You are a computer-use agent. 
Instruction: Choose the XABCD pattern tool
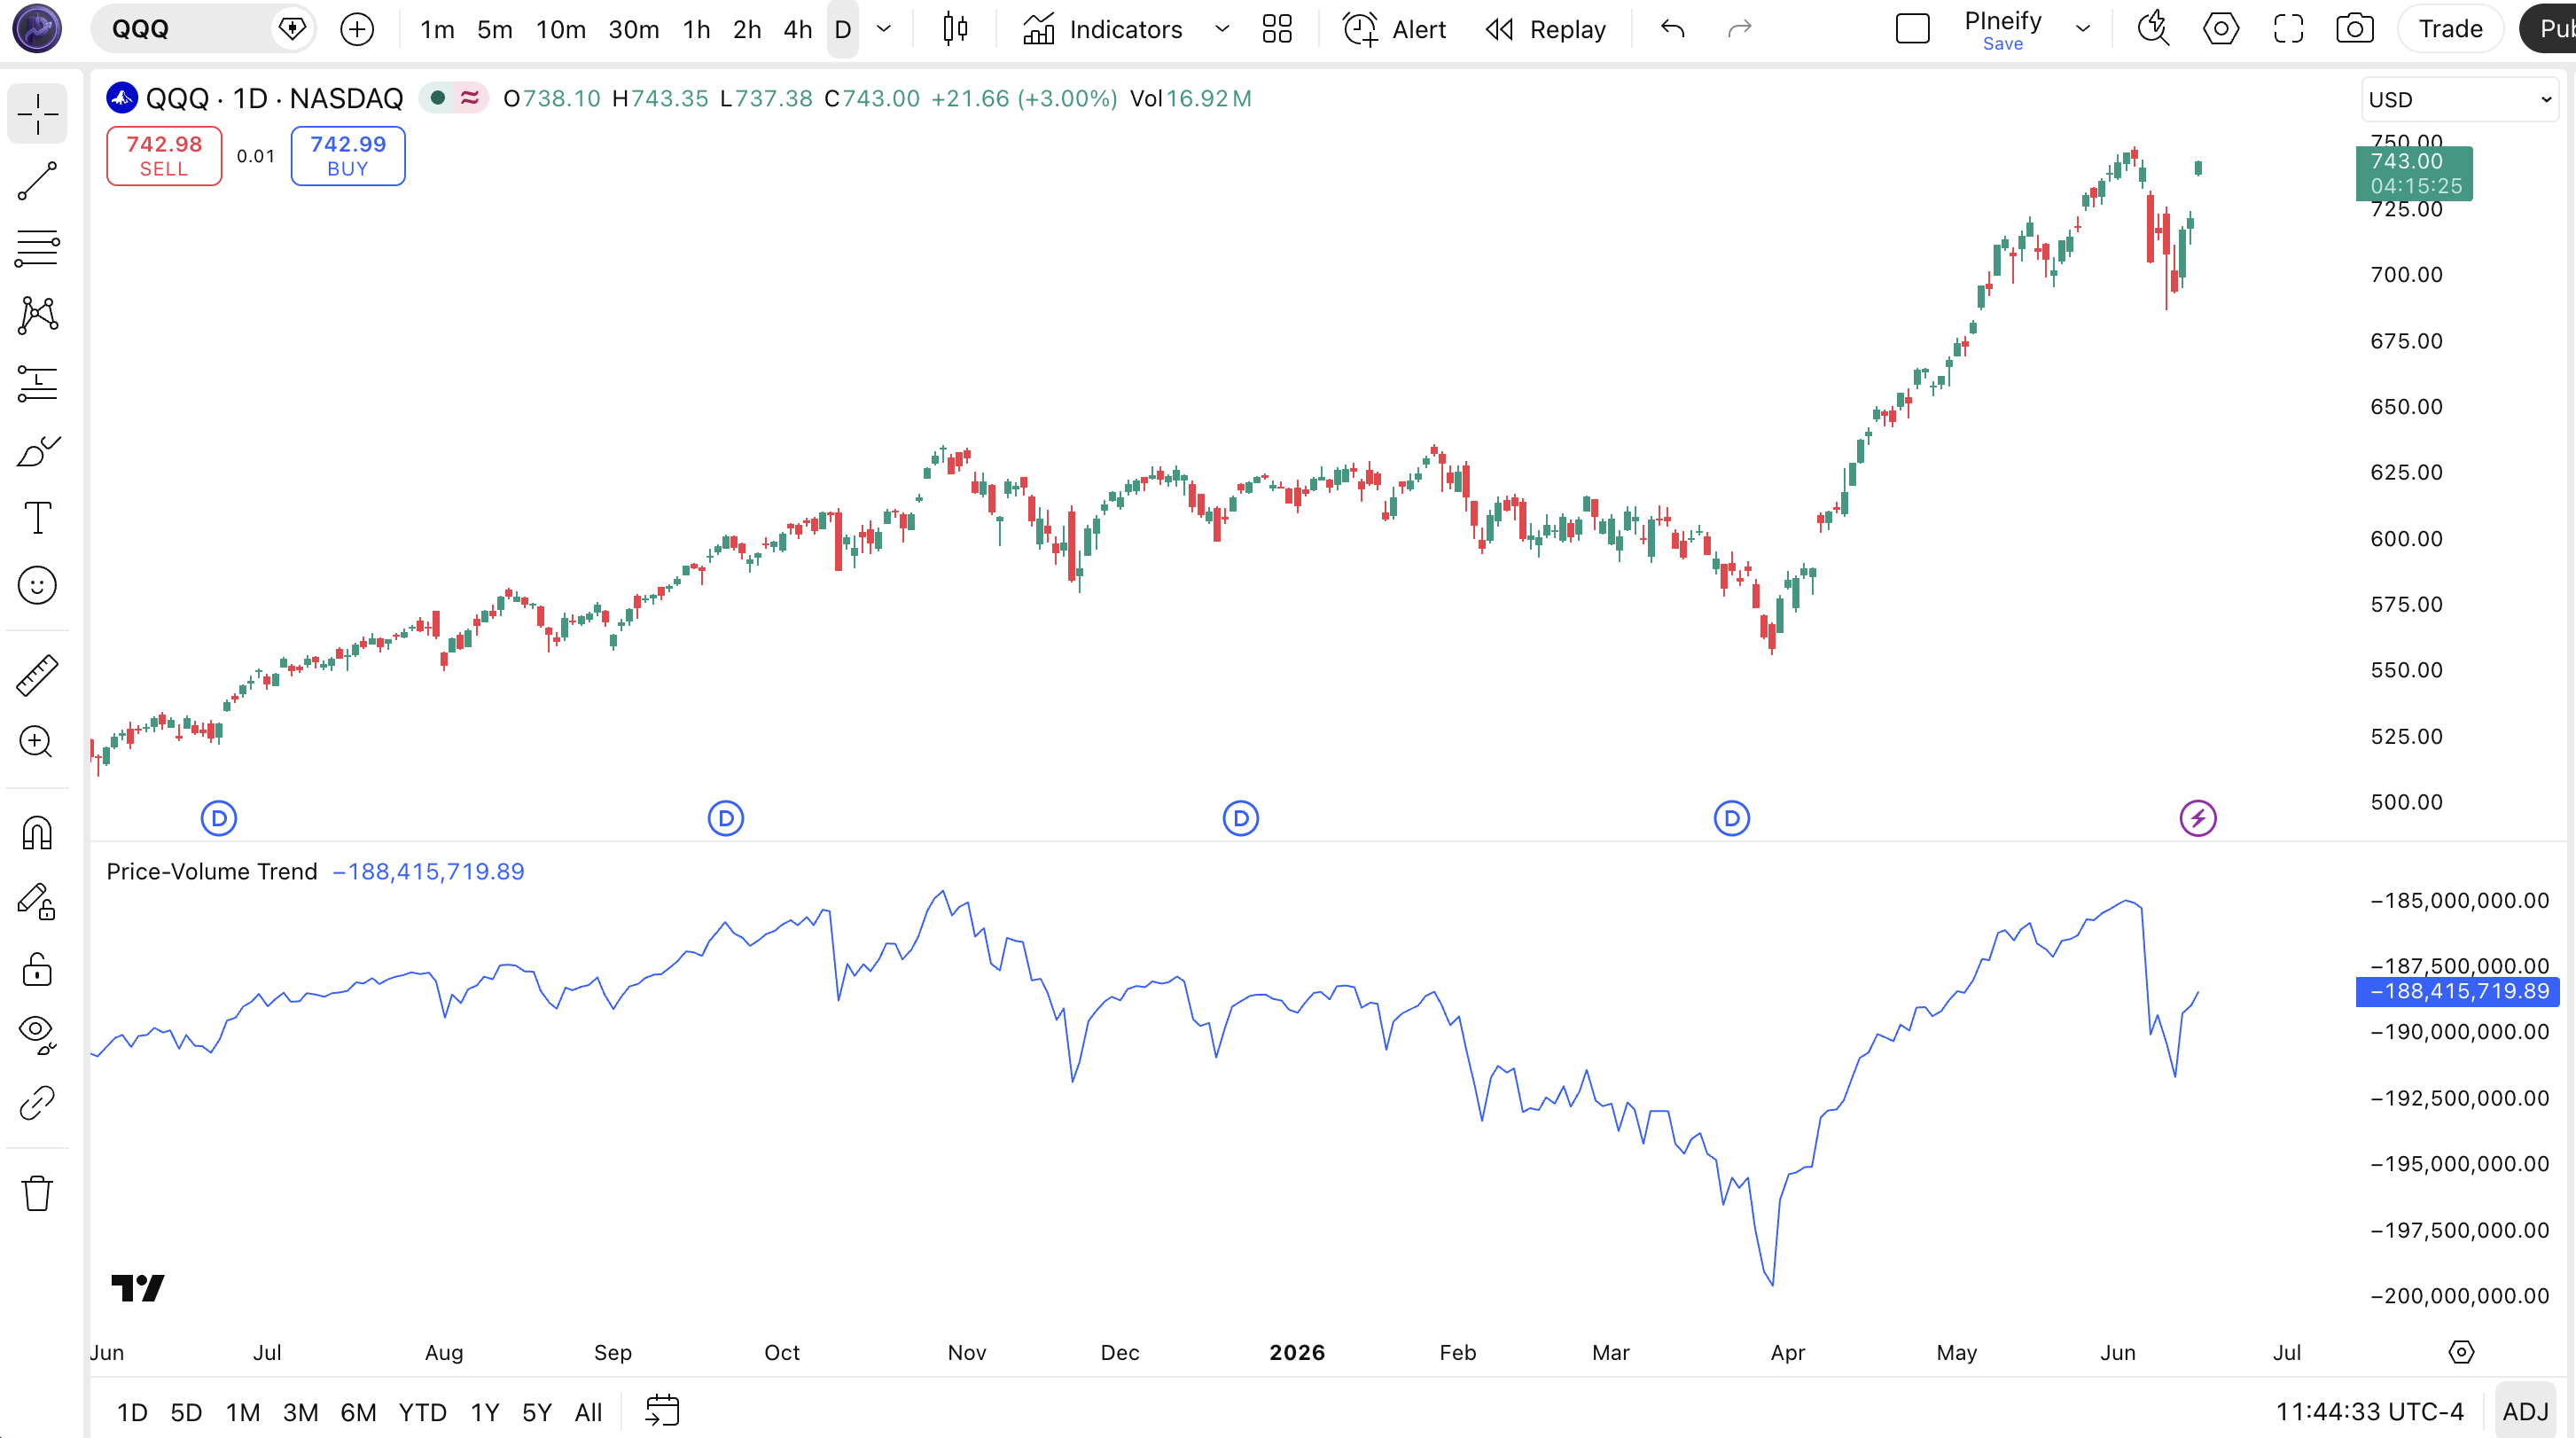(x=37, y=315)
